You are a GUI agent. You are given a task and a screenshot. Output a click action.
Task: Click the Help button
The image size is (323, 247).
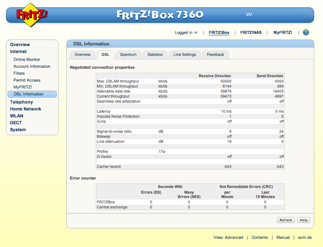point(303,220)
